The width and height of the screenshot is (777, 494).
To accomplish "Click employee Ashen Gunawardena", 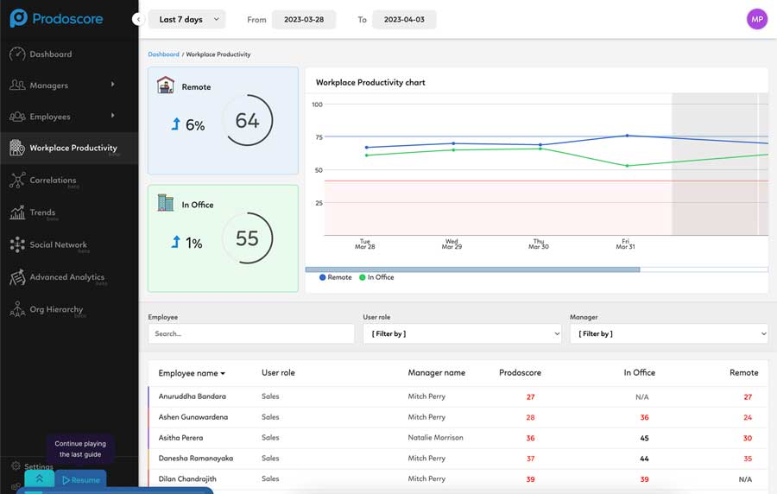I will [193, 417].
